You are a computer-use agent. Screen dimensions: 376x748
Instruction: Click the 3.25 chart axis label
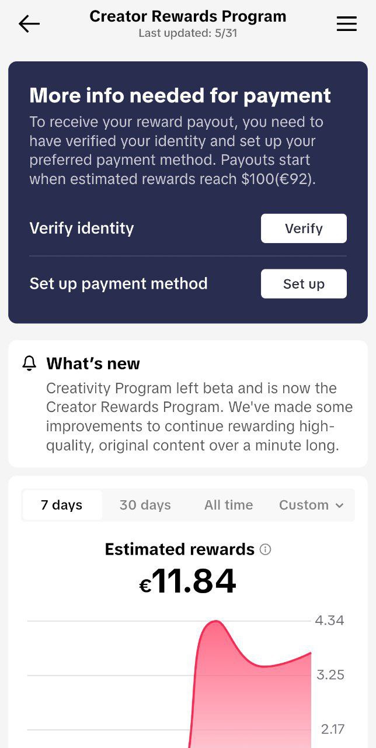point(330,675)
